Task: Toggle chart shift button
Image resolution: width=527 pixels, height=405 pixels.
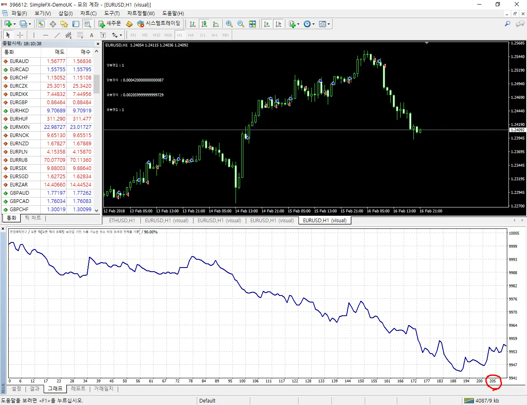Action: click(278, 24)
